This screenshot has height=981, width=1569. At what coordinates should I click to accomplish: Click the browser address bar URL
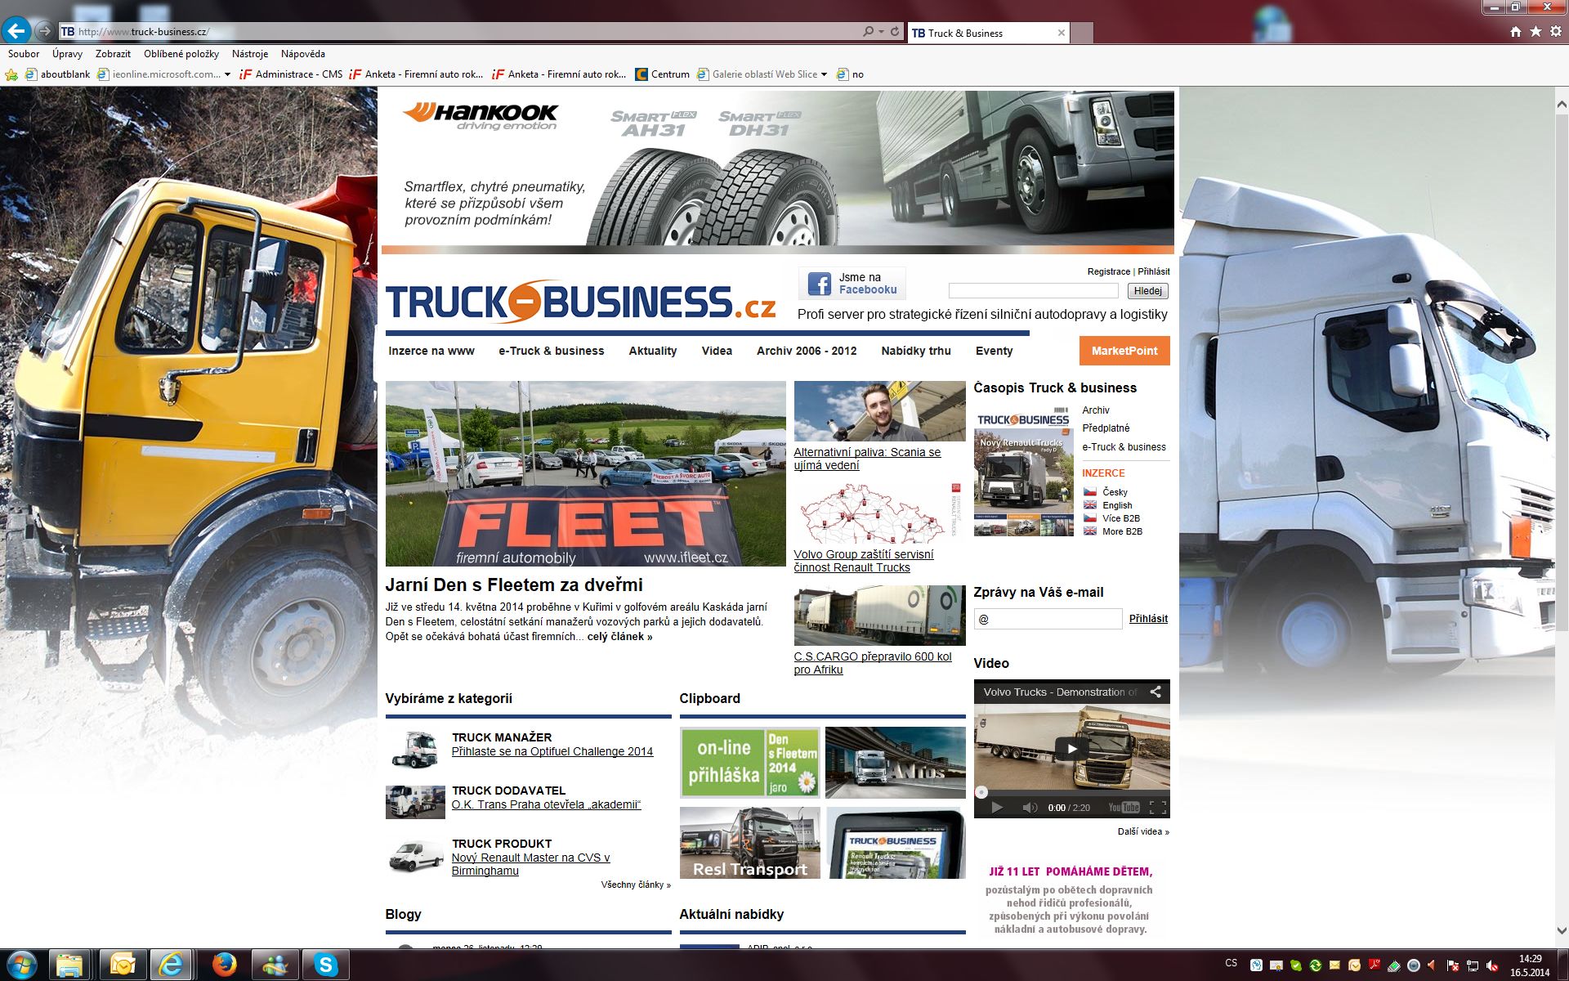click(144, 32)
